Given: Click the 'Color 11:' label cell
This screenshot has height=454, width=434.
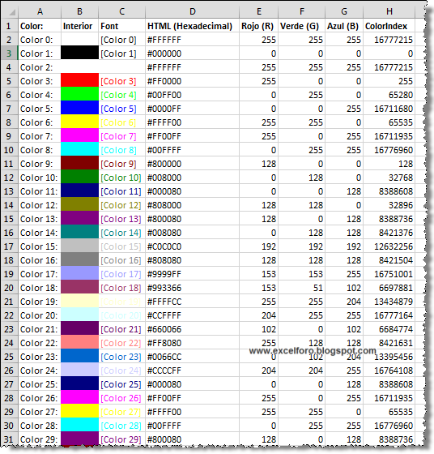Looking at the screenshot, I should [x=40, y=191].
